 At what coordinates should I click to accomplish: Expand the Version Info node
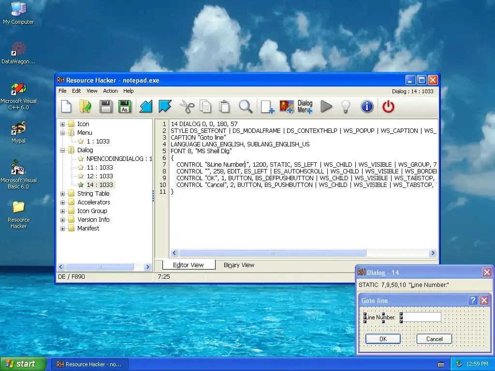(x=62, y=220)
